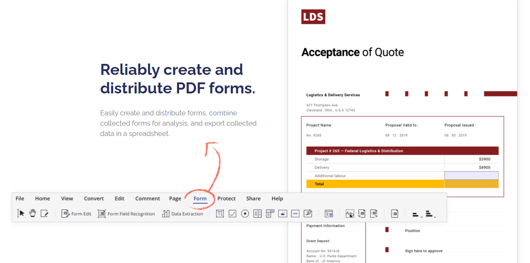This screenshot has height=263, width=530.
Task: Export collected form data
Action: pyautogui.click(x=374, y=214)
